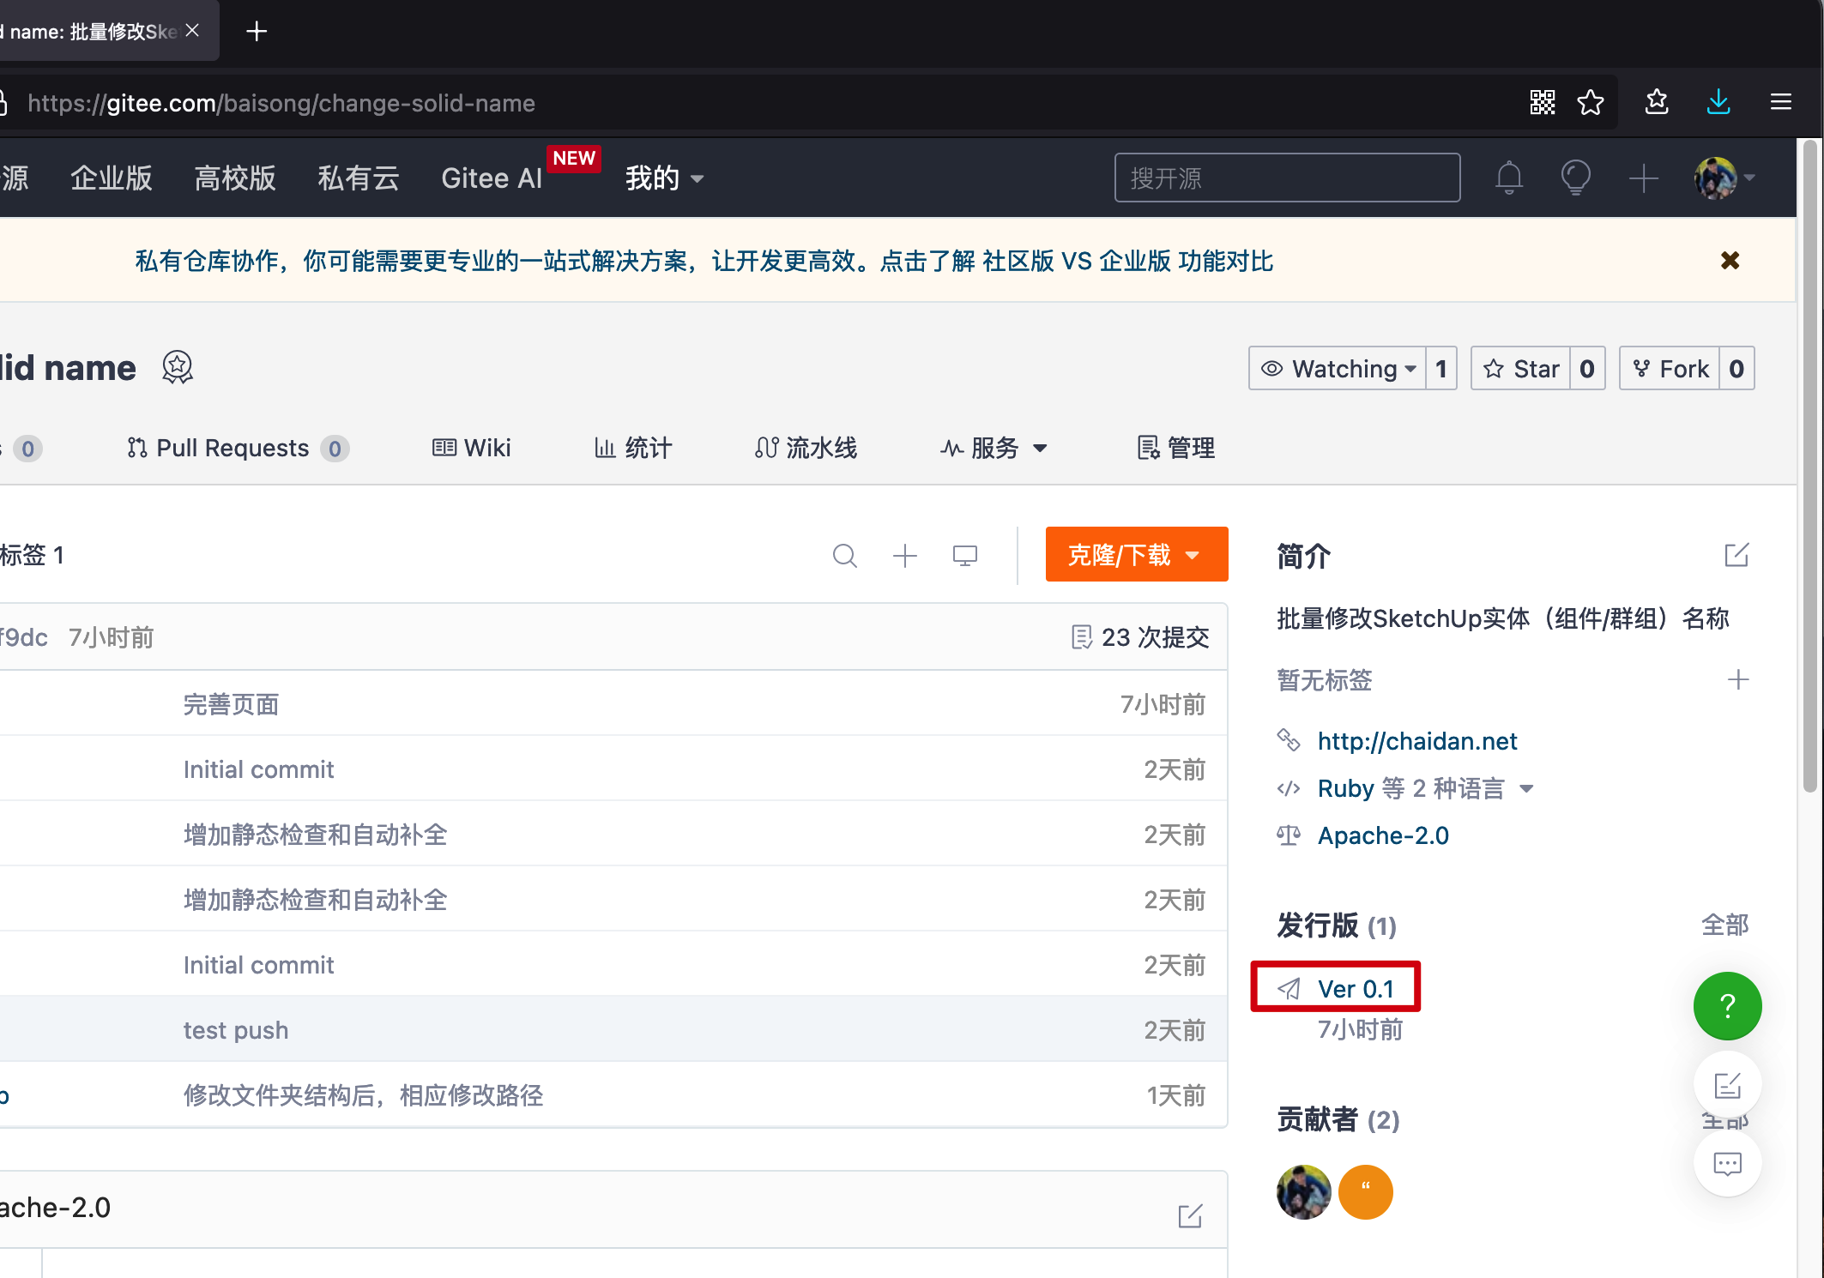Switch to the 统计 tab
This screenshot has height=1278, width=1824.
click(633, 448)
